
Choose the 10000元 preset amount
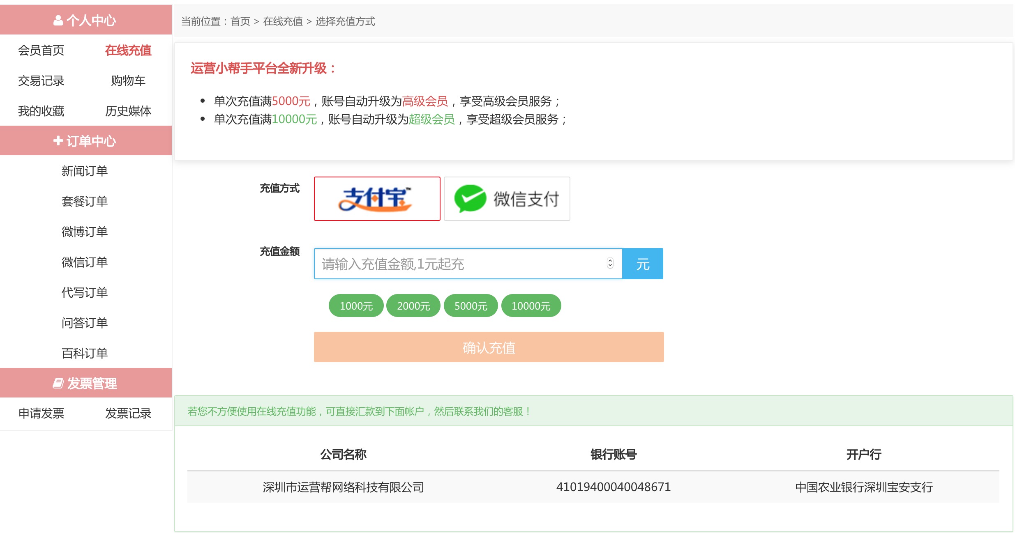(531, 306)
